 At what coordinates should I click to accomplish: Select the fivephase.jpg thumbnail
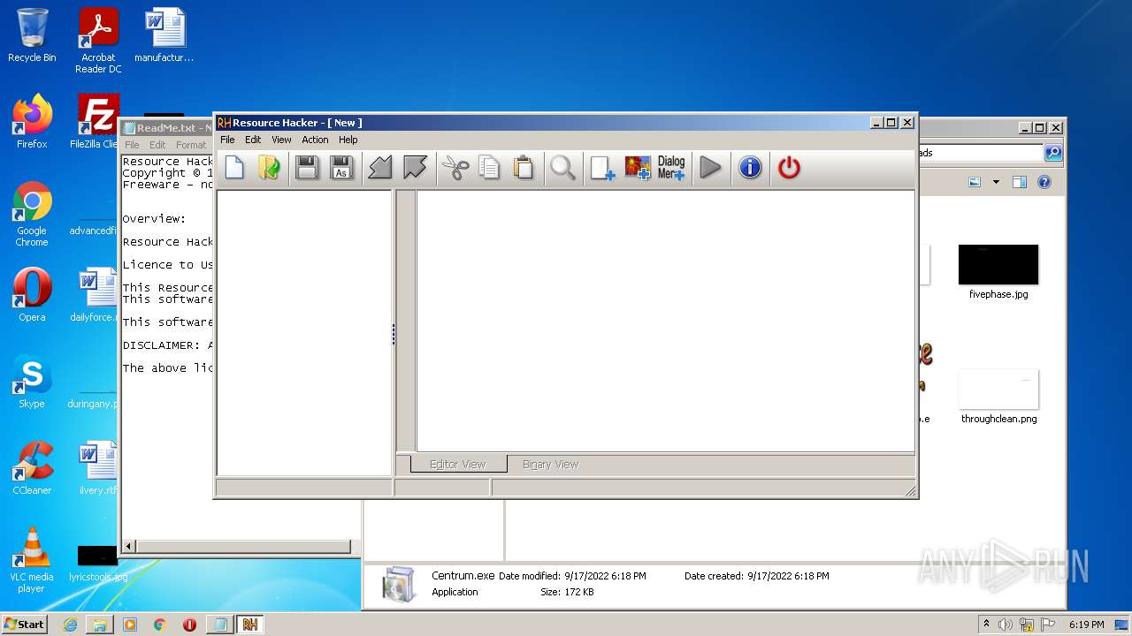coord(998,265)
